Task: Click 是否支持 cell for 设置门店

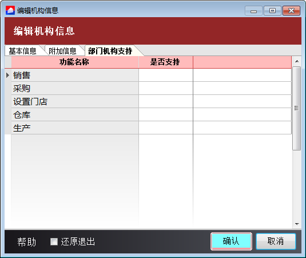Action: (166, 101)
